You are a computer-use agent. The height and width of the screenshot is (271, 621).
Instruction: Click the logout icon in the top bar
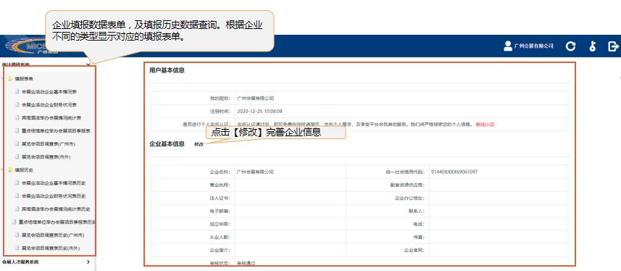pyautogui.click(x=613, y=46)
